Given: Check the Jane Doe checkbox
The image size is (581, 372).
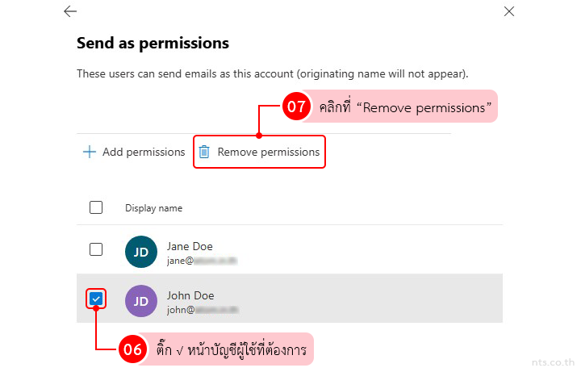Looking at the screenshot, I should click(x=96, y=249).
